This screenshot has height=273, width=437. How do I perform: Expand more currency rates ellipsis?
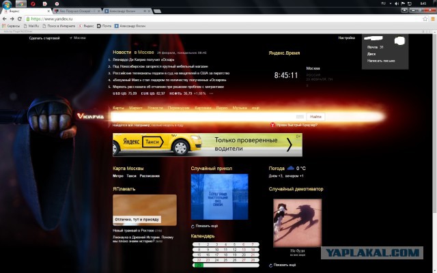(x=211, y=94)
